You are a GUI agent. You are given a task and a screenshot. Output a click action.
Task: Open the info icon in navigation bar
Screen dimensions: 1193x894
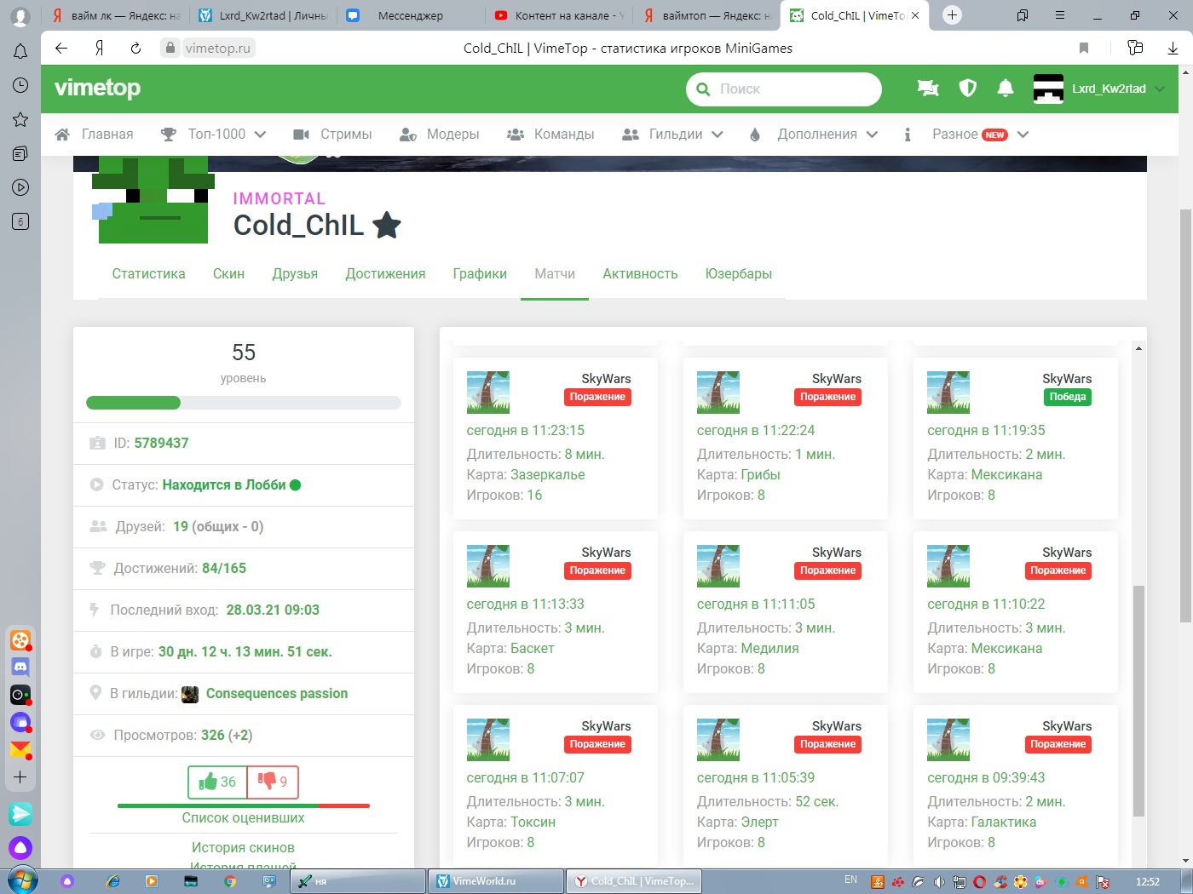908,135
